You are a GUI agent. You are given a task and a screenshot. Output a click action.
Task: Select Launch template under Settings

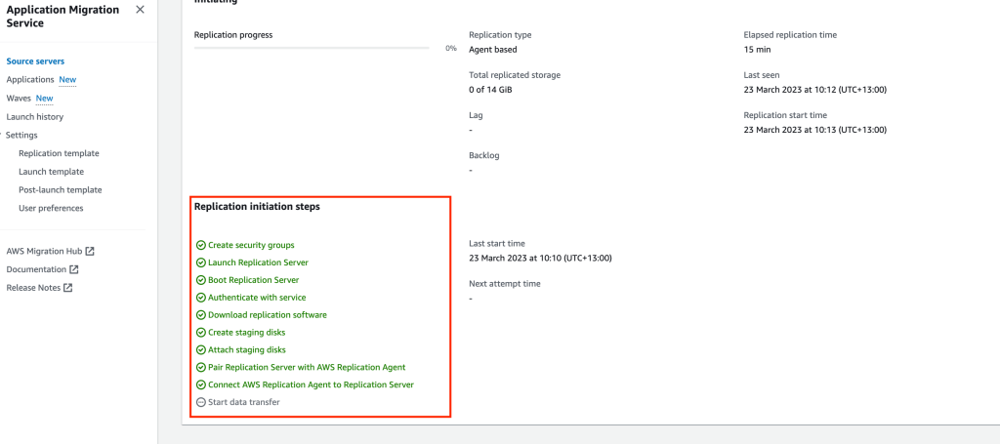point(51,172)
